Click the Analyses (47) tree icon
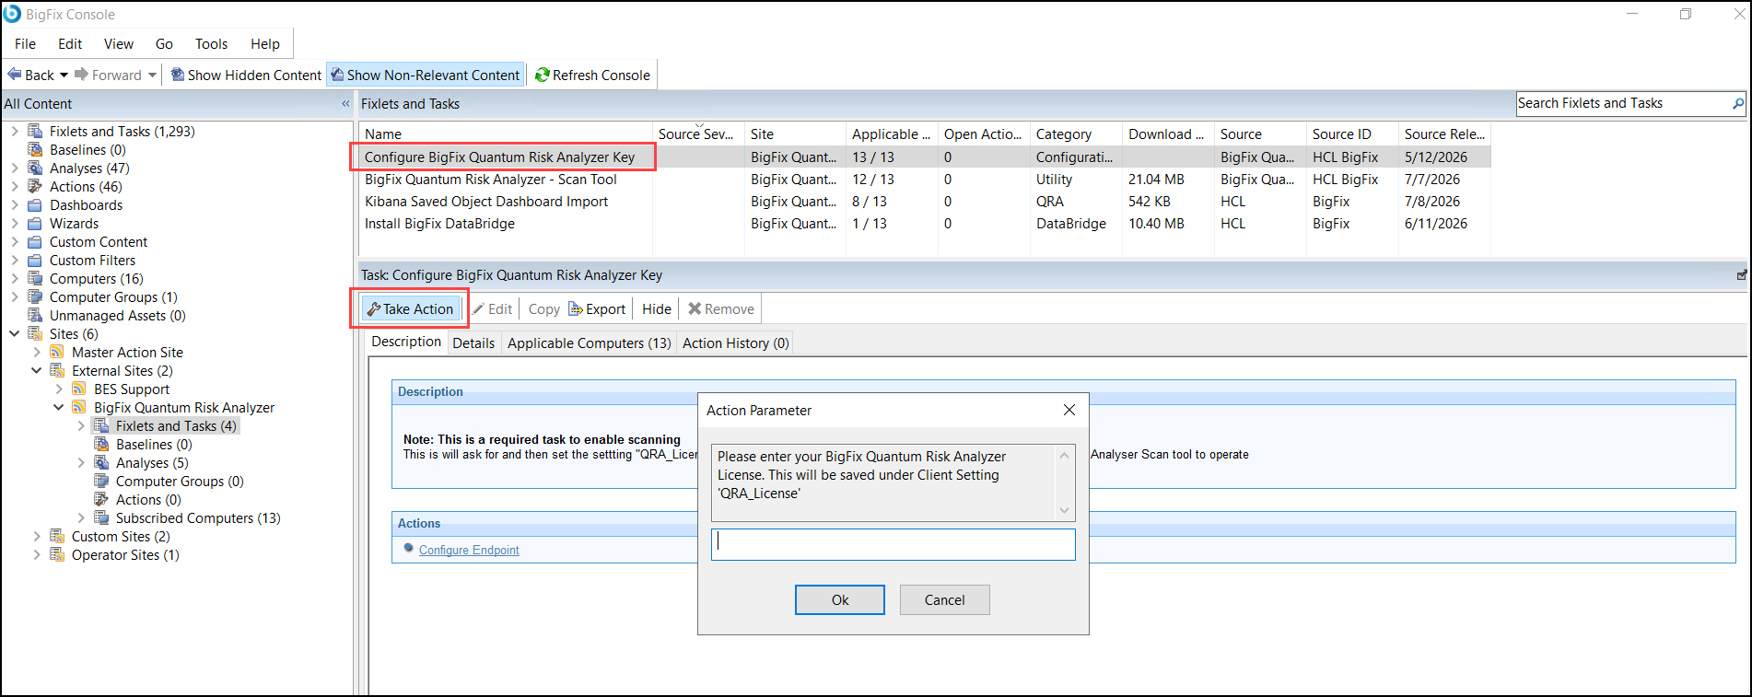This screenshot has width=1752, height=697. point(35,168)
